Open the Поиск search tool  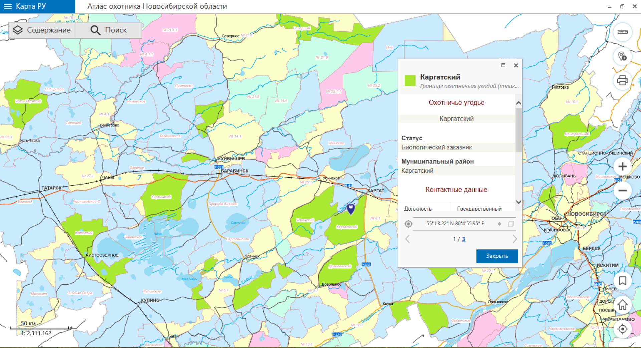pyautogui.click(x=109, y=30)
